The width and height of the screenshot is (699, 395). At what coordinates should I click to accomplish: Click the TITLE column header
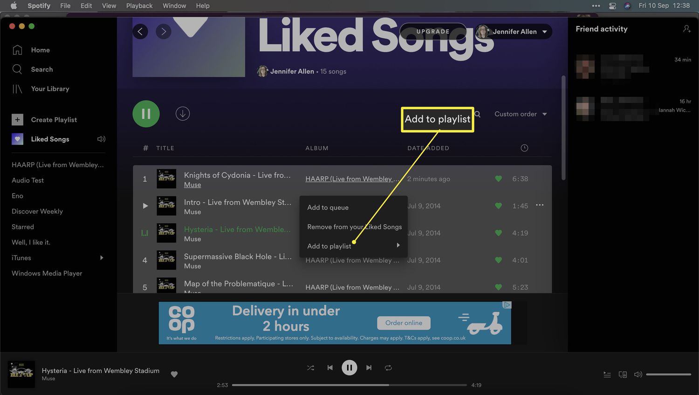point(165,148)
